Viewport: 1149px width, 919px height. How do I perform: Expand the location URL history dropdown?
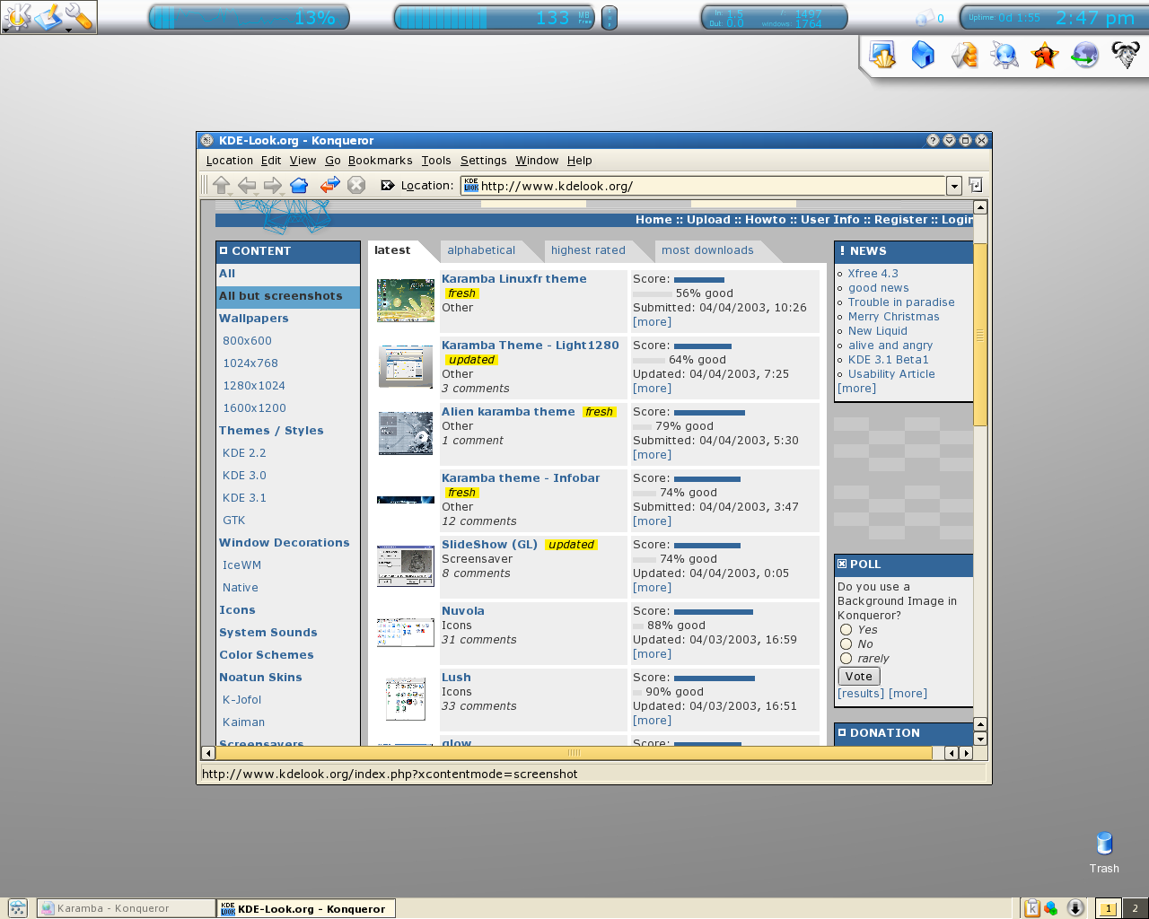pyautogui.click(x=954, y=186)
